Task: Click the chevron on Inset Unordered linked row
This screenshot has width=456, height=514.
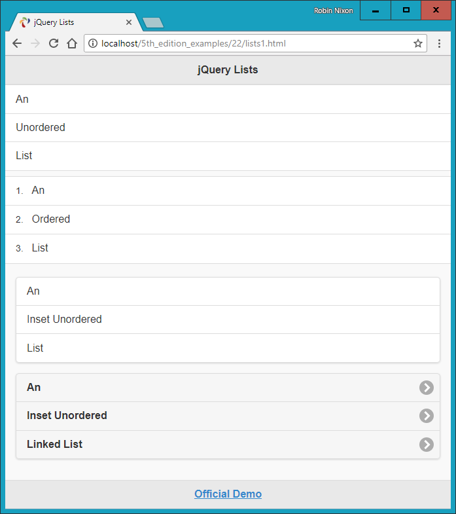Action: pyautogui.click(x=426, y=416)
